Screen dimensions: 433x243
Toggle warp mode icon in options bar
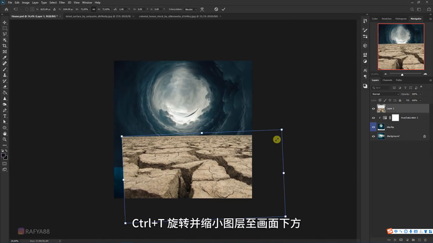202,9
